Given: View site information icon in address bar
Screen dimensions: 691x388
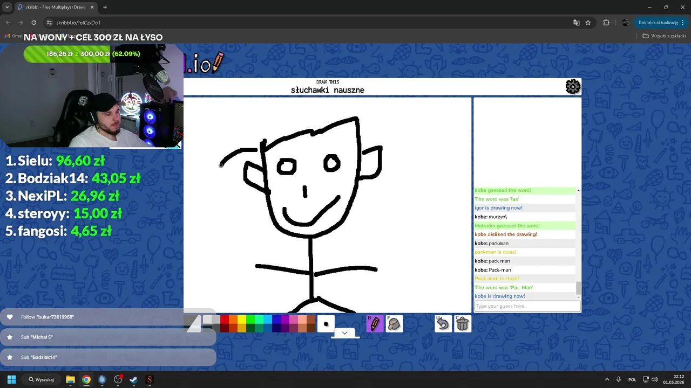Looking at the screenshot, I should pyautogui.click(x=49, y=23).
